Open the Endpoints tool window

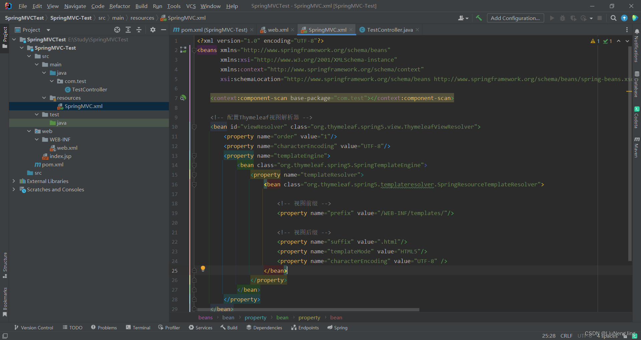[305, 328]
